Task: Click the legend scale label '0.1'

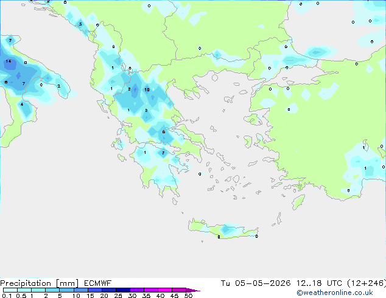Action: pos(7,296)
